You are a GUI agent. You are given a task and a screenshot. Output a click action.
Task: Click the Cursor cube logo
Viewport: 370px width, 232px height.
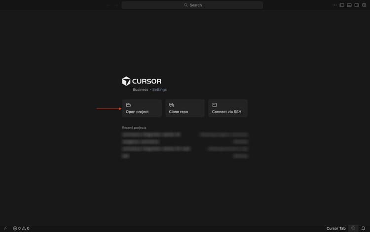click(126, 81)
